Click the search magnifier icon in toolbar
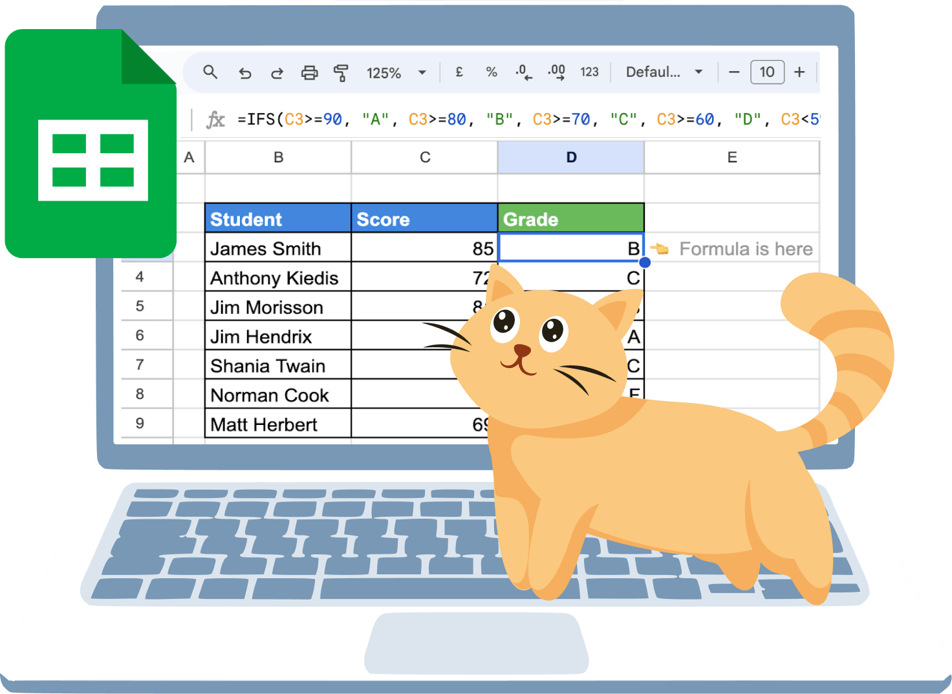952x694 pixels. point(210,72)
